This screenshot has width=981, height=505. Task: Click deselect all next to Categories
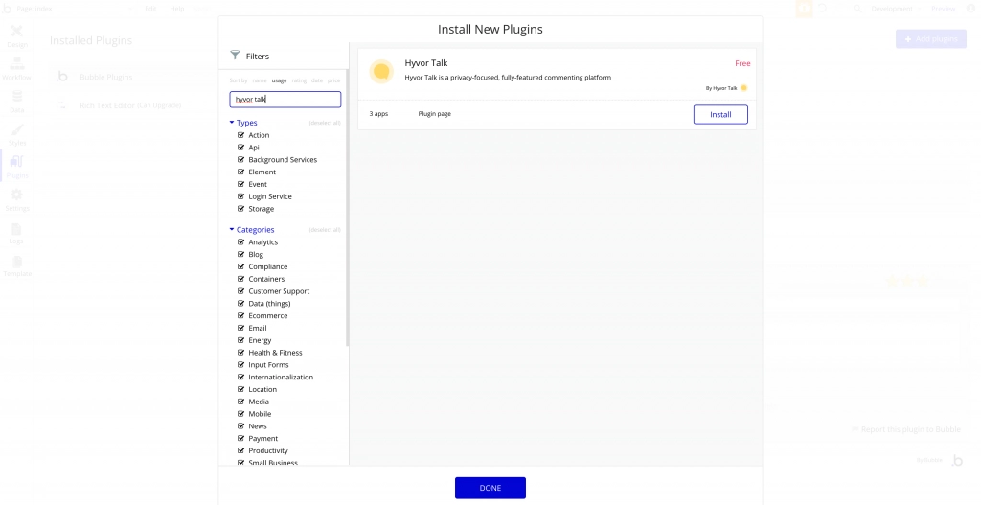pos(325,230)
